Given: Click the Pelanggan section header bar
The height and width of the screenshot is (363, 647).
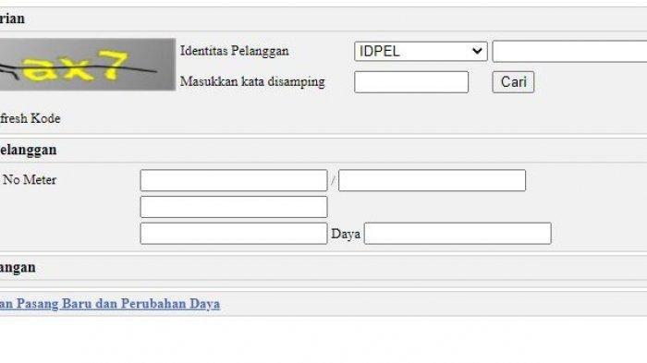Looking at the screenshot, I should pos(323,150).
